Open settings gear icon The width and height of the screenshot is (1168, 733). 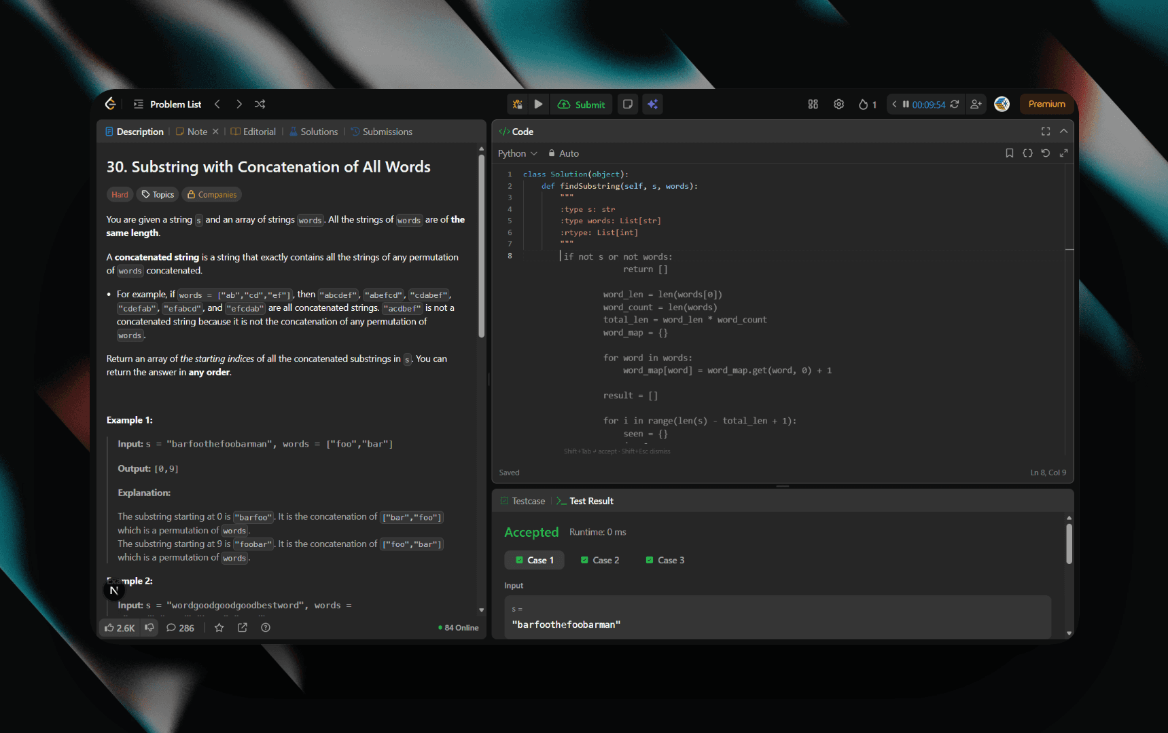point(838,104)
